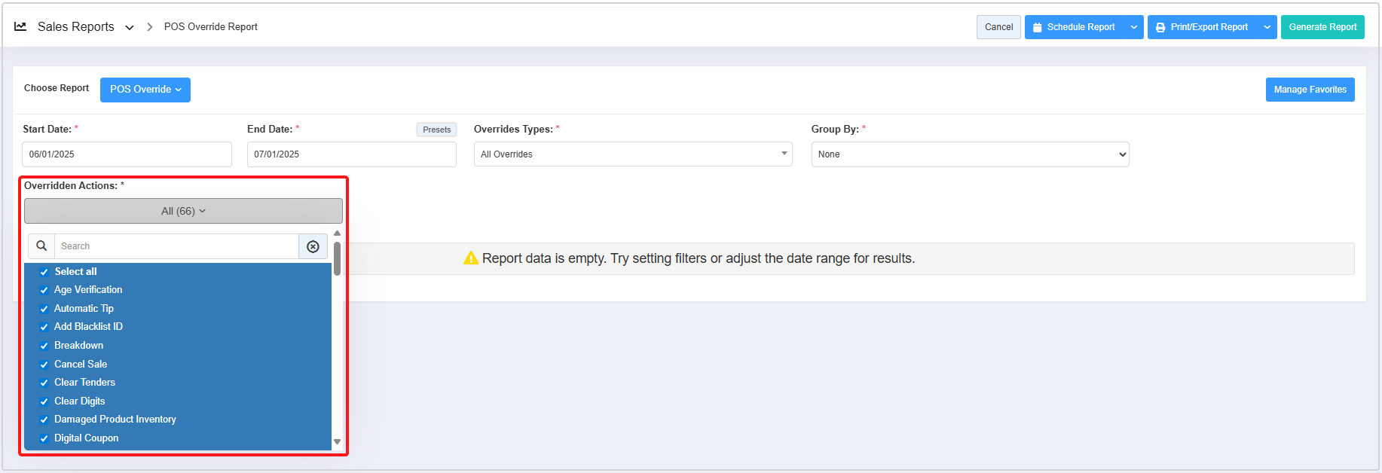Viewport: 1382px width, 473px height.
Task: Open the Group By select box
Action: pos(970,154)
